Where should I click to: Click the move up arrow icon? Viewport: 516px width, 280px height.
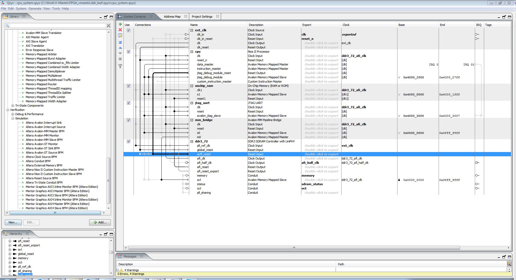pos(120,48)
